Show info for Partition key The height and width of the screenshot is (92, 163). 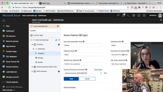[80, 60]
